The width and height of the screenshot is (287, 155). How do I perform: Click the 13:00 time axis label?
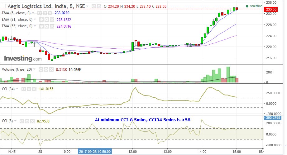coord(167,152)
